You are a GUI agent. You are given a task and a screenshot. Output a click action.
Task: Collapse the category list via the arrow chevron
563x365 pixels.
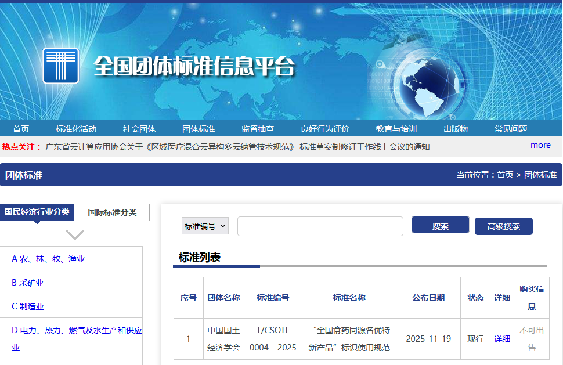(74, 234)
